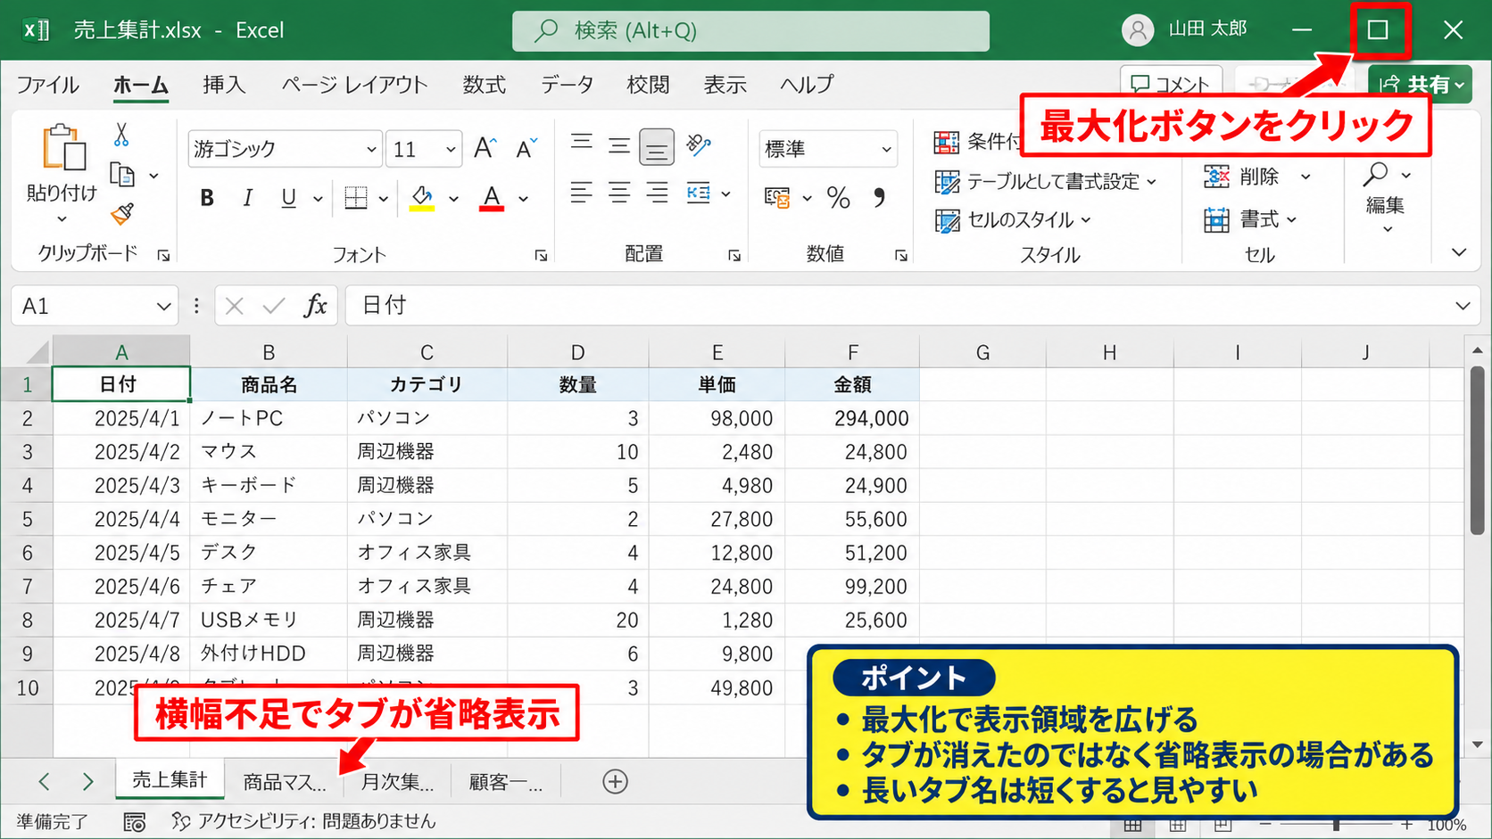Screen dimensions: 1492x839
Task: Click the 共有 share button
Action: tap(1420, 85)
